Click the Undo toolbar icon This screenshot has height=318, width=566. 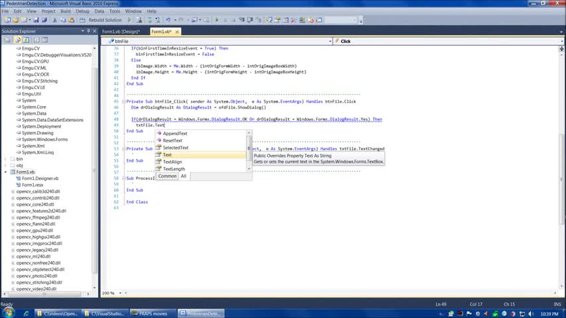(x=168, y=21)
